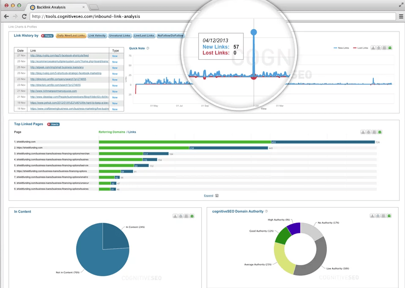This screenshot has height=288, width=405.
Task: Print the Link History chart
Action: pyautogui.click(x=379, y=48)
